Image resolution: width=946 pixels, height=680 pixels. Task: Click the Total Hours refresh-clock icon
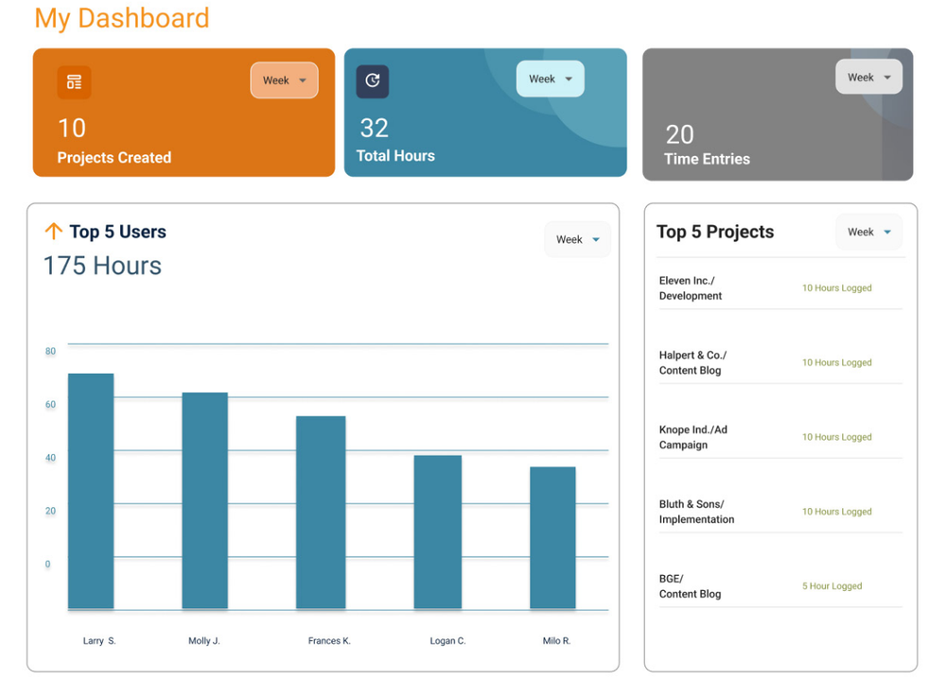[x=372, y=80]
